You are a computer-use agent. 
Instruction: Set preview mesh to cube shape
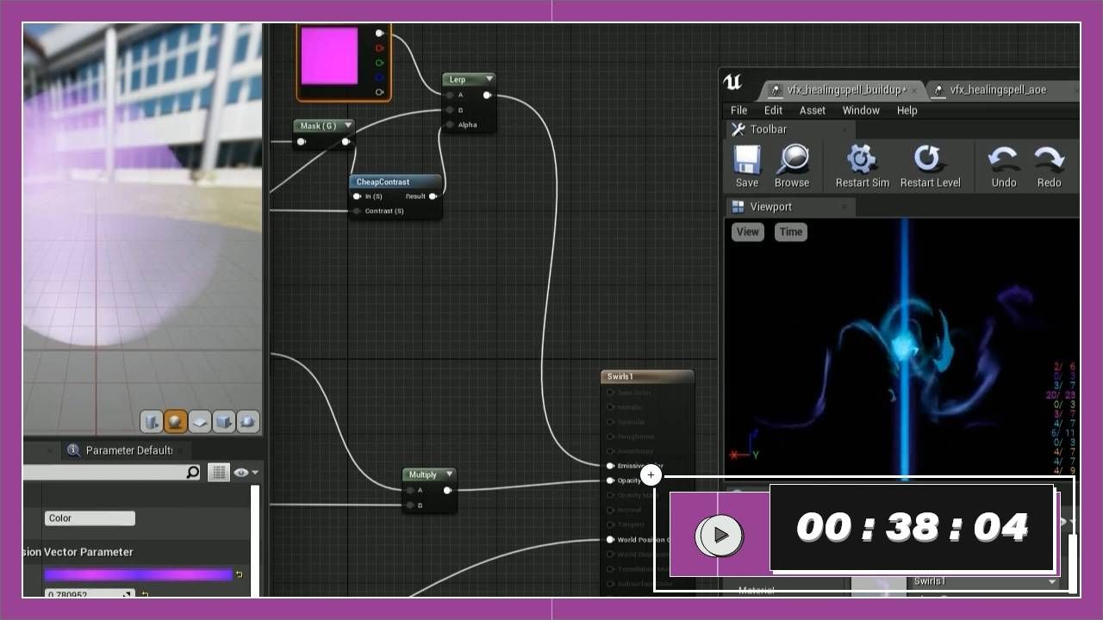coord(223,421)
